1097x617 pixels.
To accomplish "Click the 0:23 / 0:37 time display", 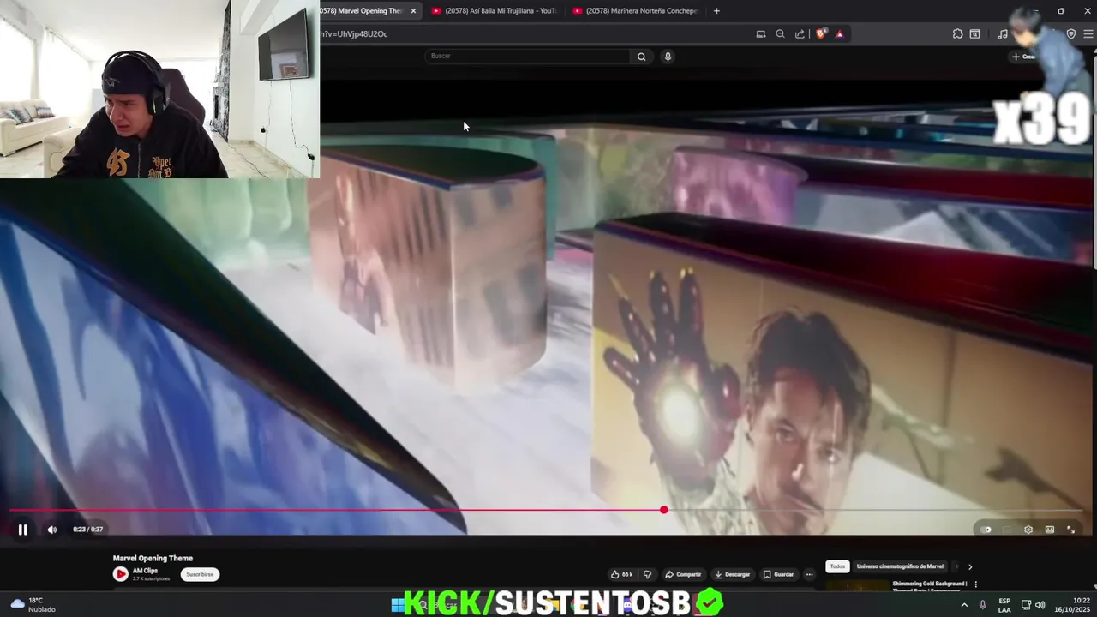I will 87,530.
